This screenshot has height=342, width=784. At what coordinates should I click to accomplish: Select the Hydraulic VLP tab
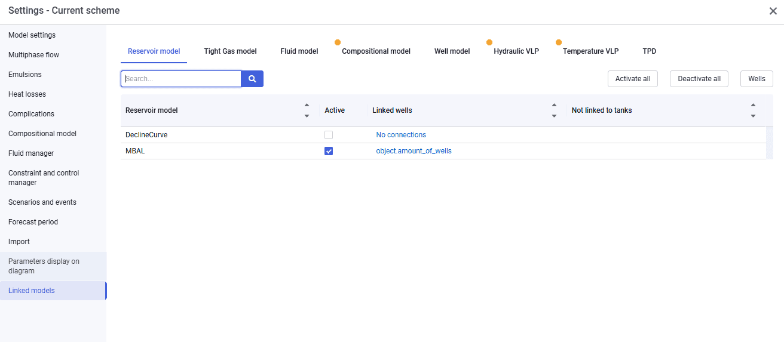516,51
